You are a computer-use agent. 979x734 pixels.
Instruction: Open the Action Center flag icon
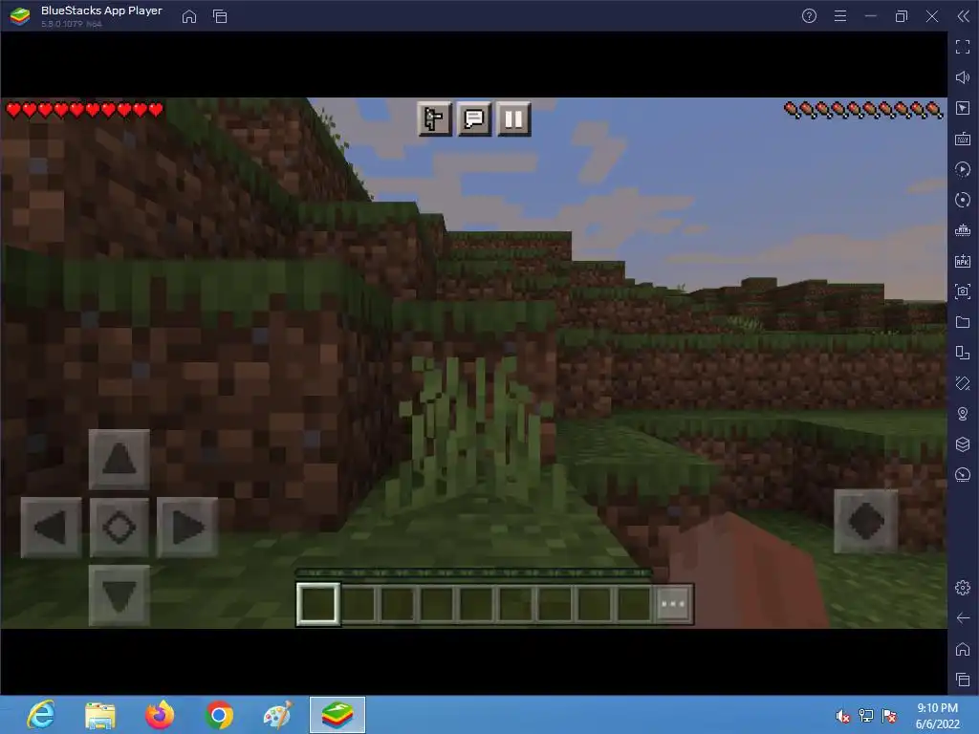[889, 716]
